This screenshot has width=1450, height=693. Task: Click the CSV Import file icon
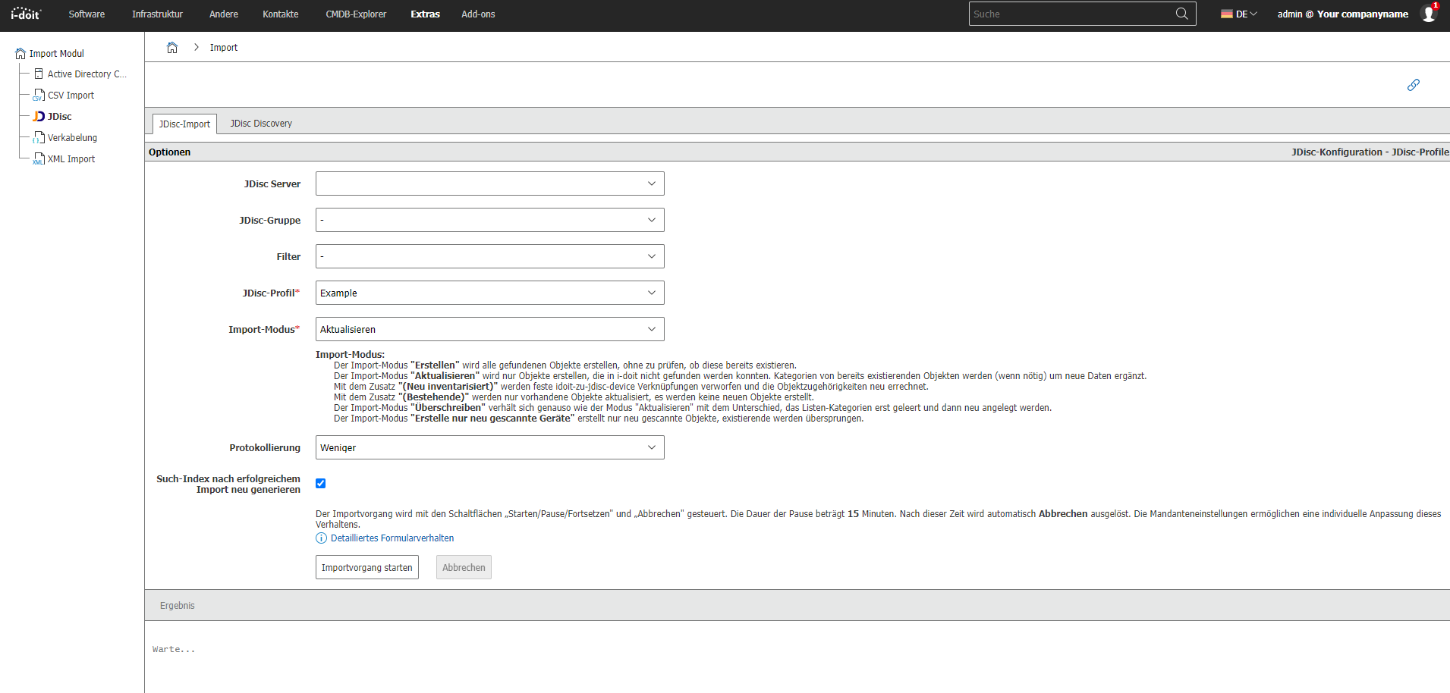pos(39,96)
